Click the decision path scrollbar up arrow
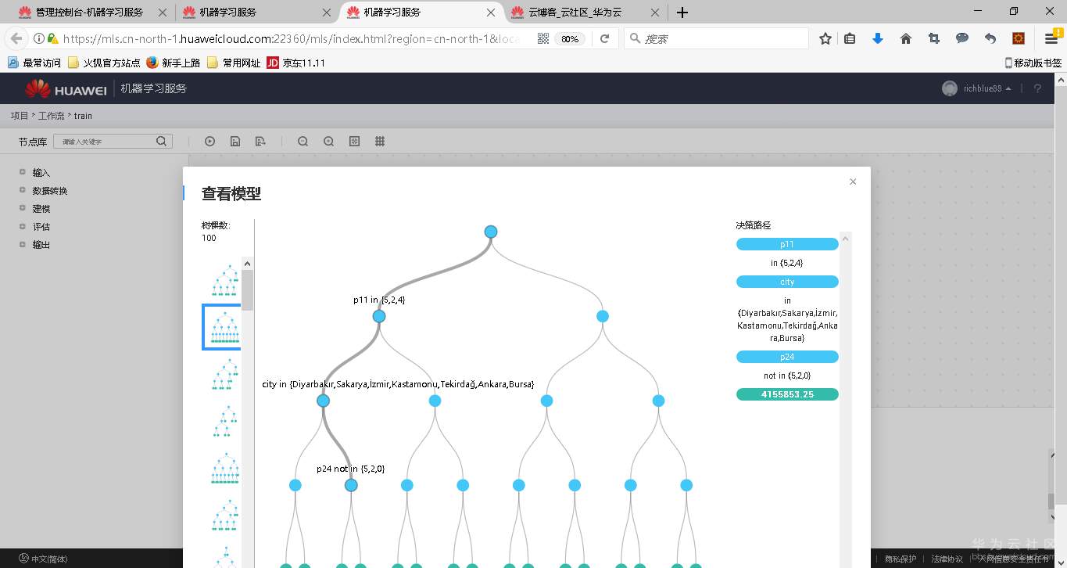This screenshot has width=1067, height=568. pos(846,238)
